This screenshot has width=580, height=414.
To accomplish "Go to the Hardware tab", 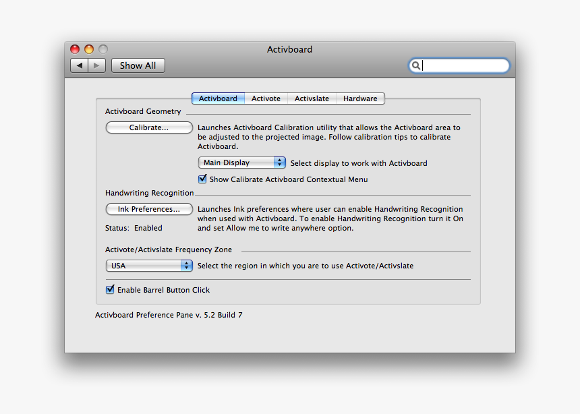I will [360, 98].
